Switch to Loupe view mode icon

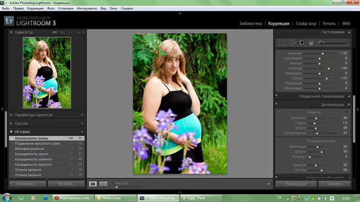tap(93, 184)
